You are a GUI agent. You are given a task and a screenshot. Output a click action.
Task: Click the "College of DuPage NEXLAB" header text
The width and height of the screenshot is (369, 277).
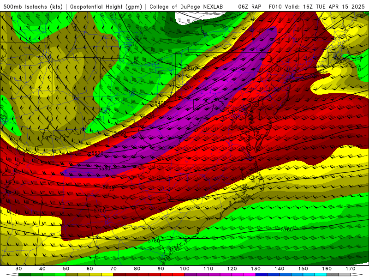pos(186,6)
